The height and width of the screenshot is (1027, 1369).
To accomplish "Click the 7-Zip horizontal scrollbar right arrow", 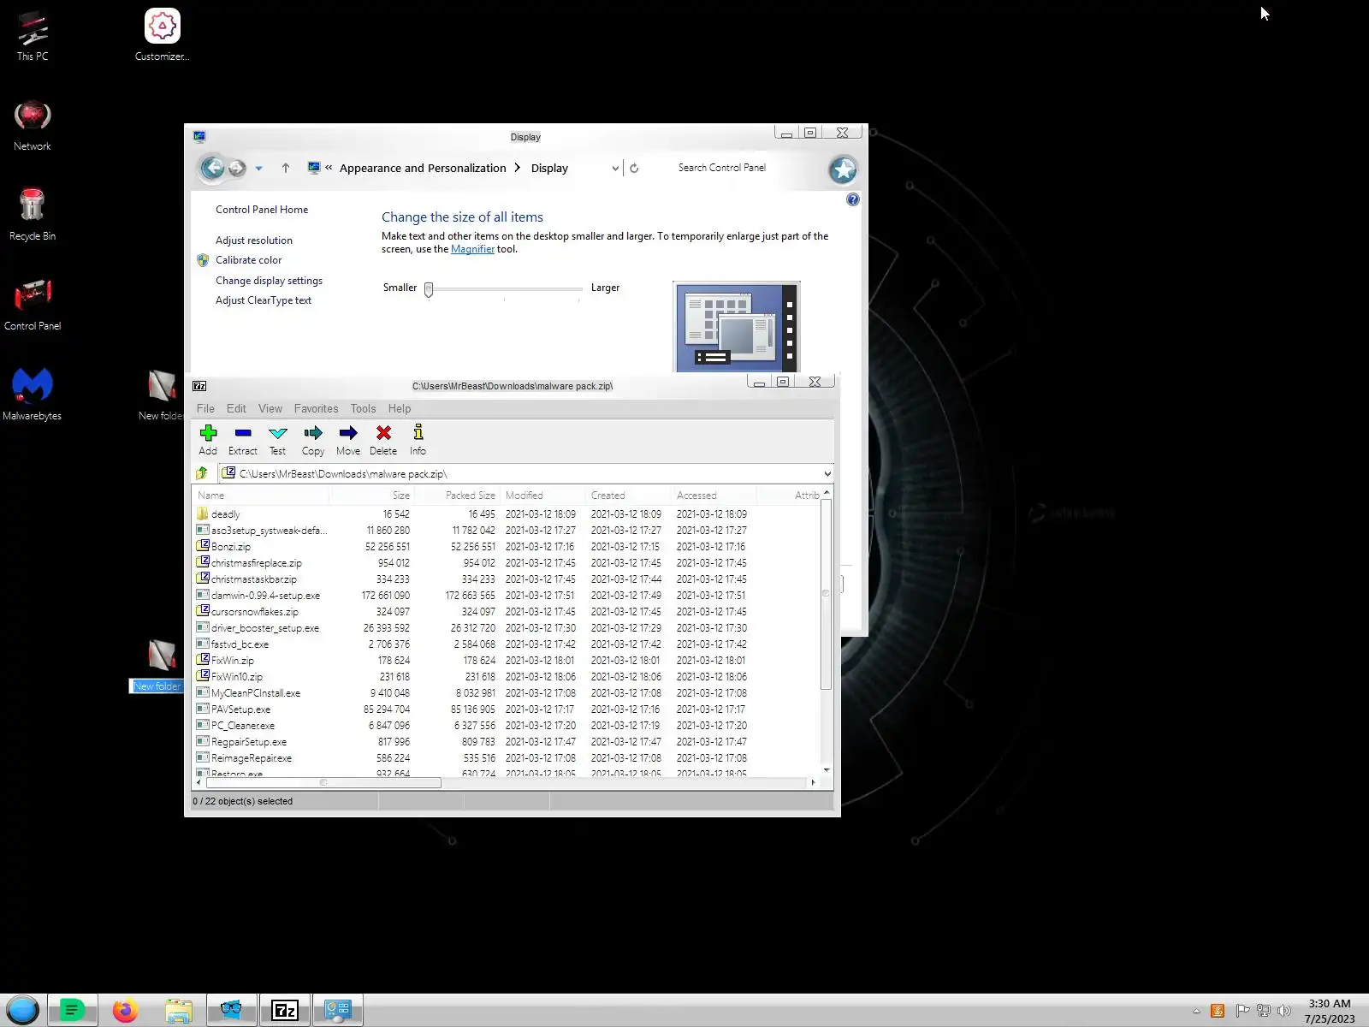I will click(813, 782).
